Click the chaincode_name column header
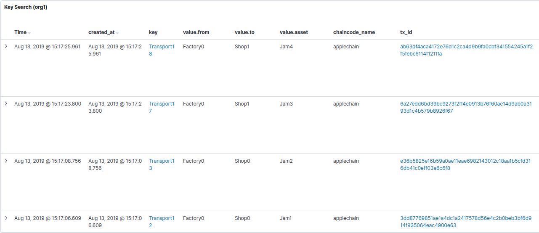The width and height of the screenshot is (539, 233). pos(354,32)
